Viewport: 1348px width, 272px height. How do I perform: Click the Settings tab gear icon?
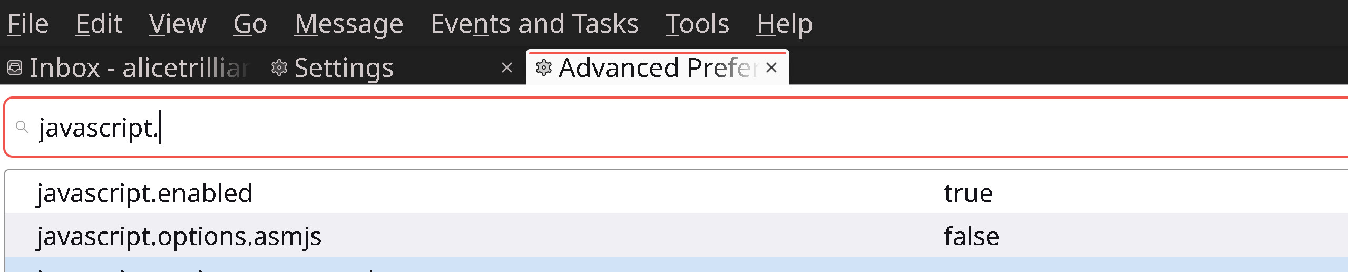coord(279,68)
